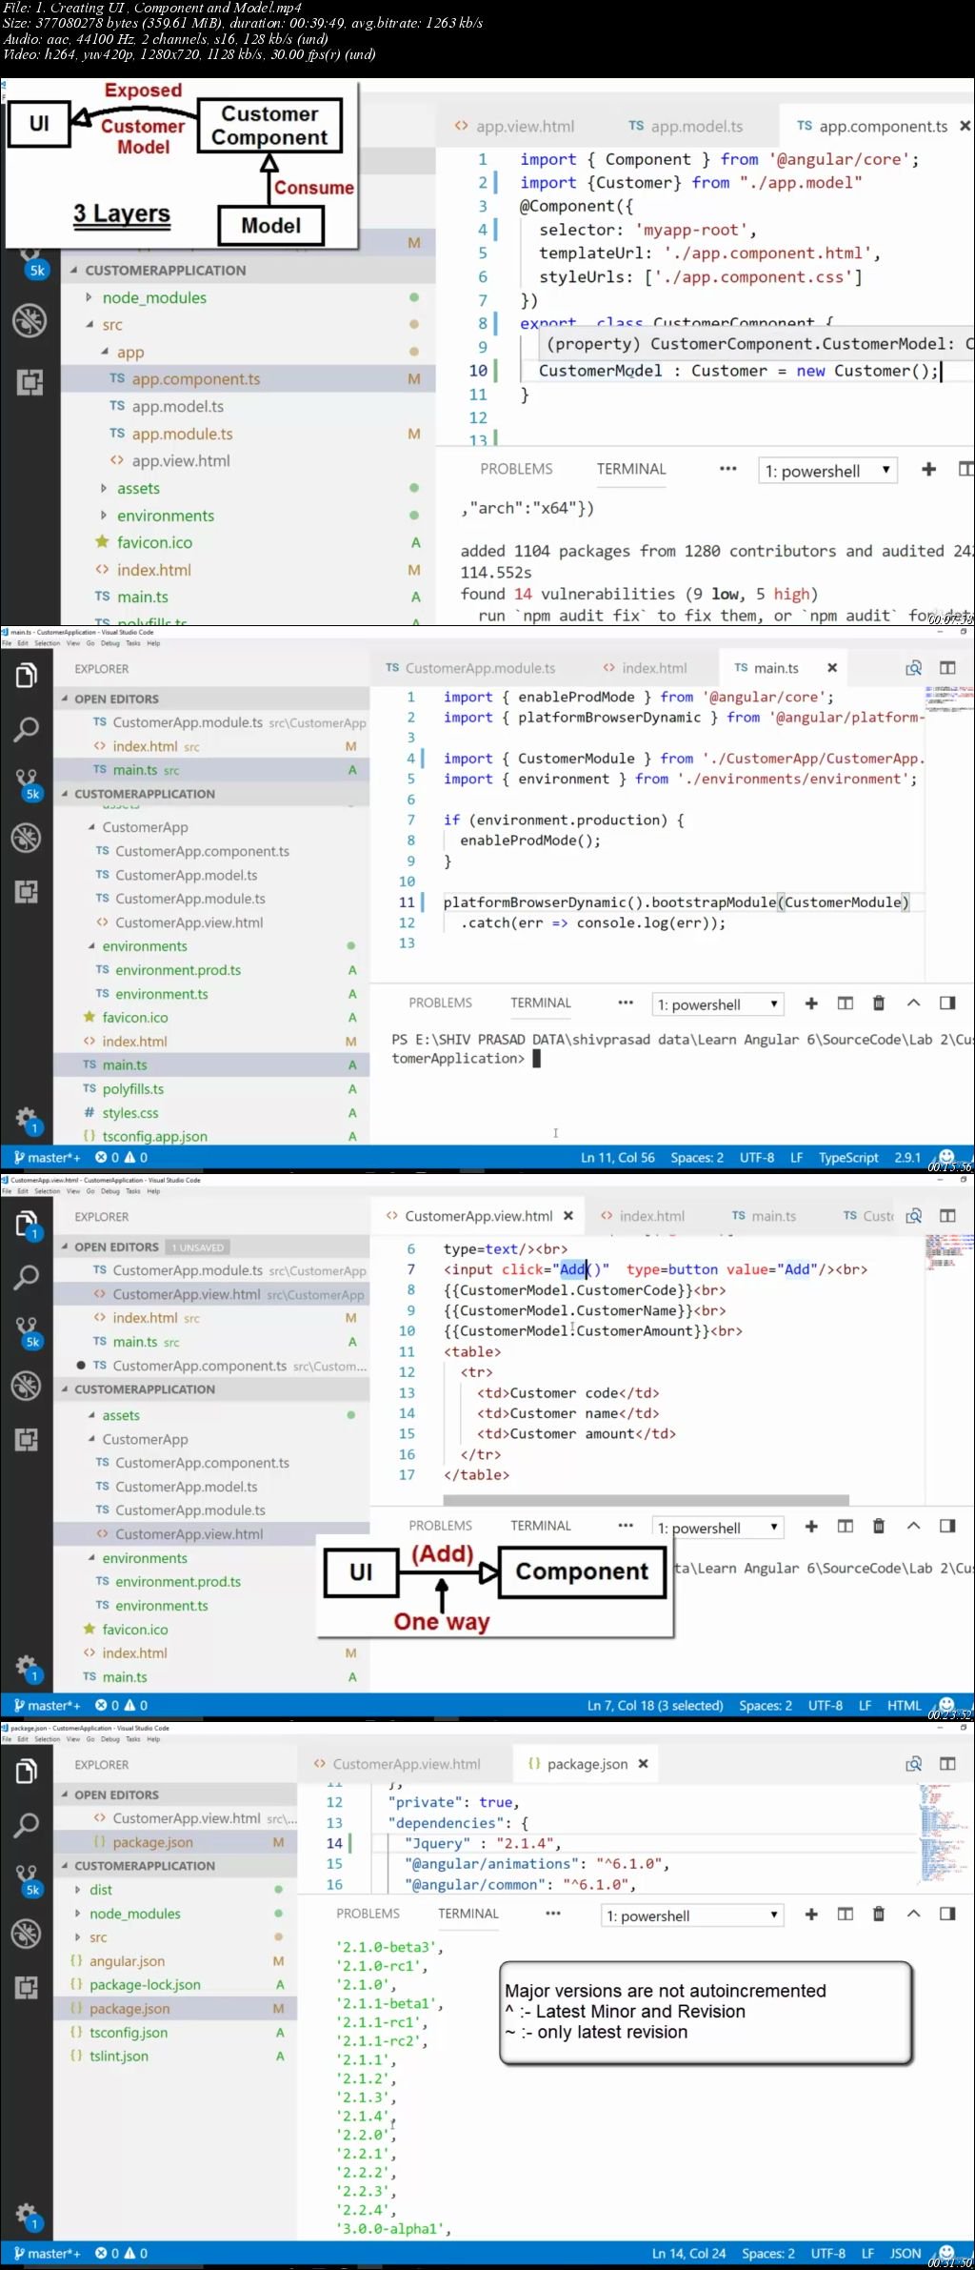Image resolution: width=975 pixels, height=2270 pixels.
Task: Switch to the app.model.ts tab
Action: [x=686, y=126]
